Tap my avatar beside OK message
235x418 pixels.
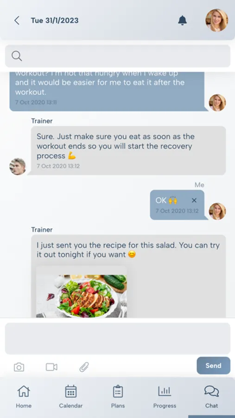click(x=217, y=211)
